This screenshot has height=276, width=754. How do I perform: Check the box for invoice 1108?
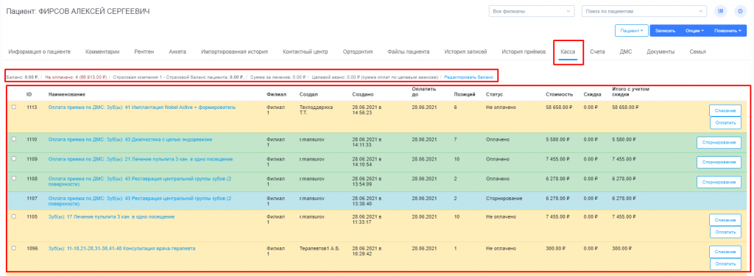[14, 178]
